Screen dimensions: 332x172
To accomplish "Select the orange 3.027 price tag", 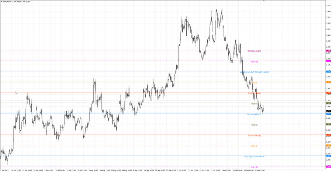I will pyautogui.click(x=328, y=82).
